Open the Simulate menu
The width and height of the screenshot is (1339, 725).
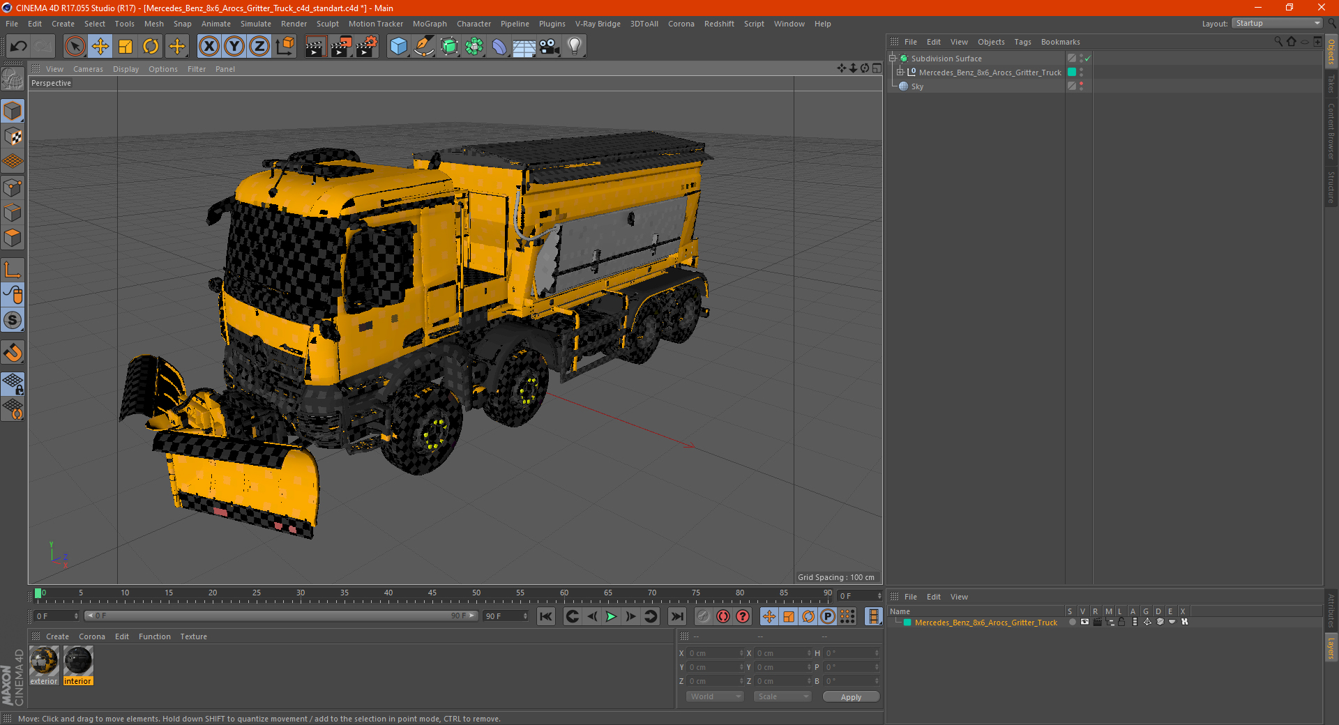click(x=256, y=24)
